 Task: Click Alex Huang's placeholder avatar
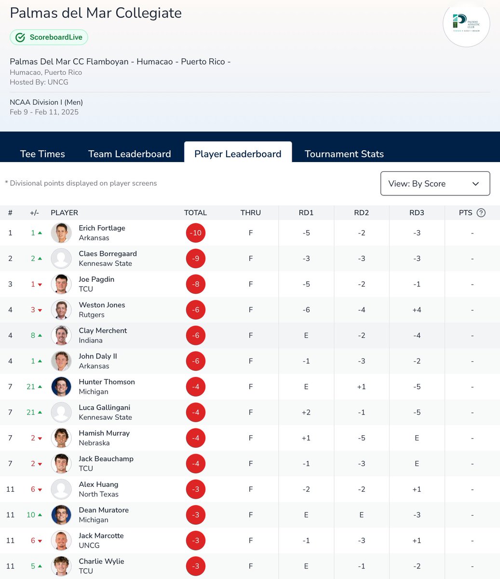[x=61, y=489]
